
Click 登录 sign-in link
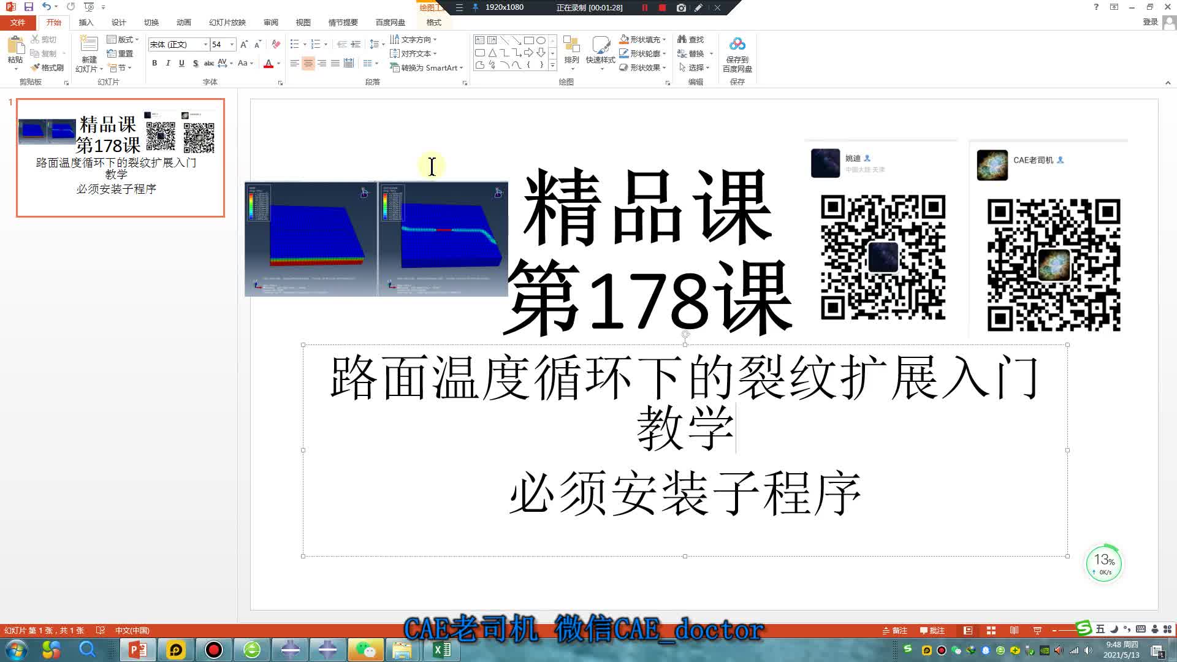pos(1150,22)
